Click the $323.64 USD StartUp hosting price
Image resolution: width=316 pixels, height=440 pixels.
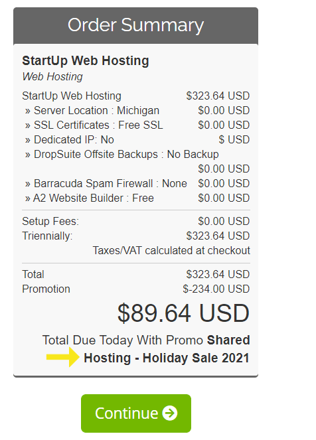point(218,96)
